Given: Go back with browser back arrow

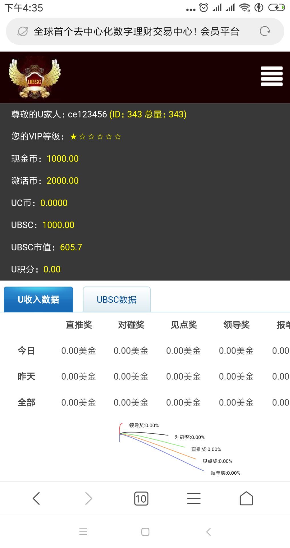Looking at the screenshot, I should [36, 498].
